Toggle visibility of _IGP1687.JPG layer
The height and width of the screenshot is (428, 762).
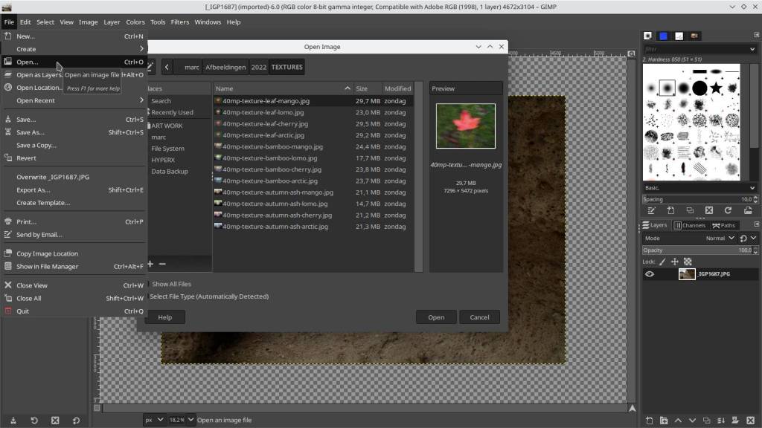pyautogui.click(x=649, y=274)
